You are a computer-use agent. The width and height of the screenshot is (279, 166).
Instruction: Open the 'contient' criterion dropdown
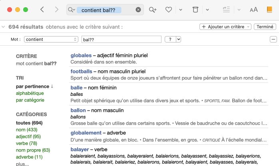pos(51,39)
